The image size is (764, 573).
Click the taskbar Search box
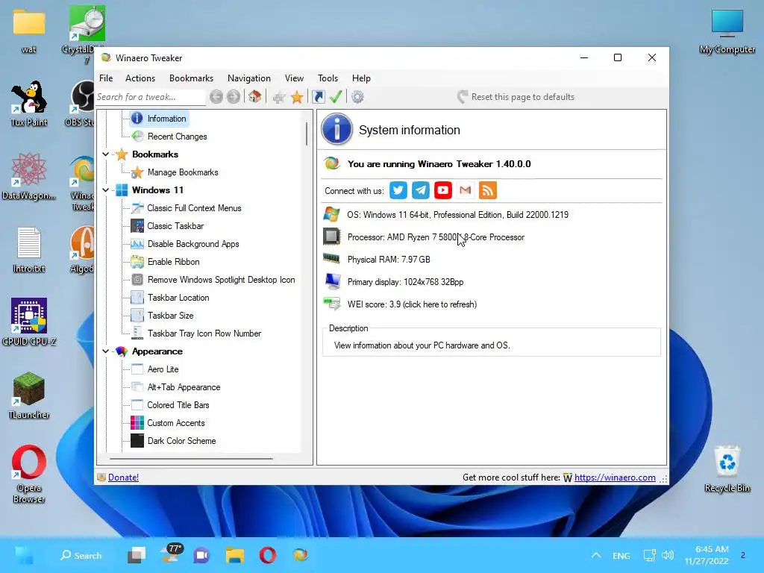click(x=81, y=555)
